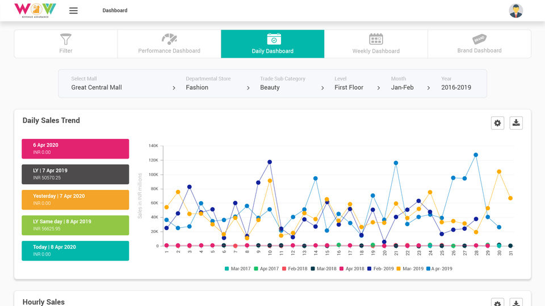Open Daily Sales Trend settings gear
Screen dimensions: 545x306
tap(497, 123)
